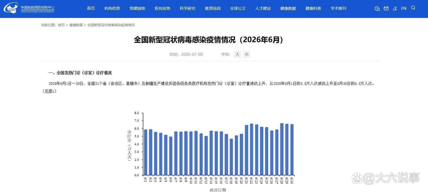428x193 pixels.
Task: Click the 6/30 bar in chart
Action: click(x=292, y=150)
